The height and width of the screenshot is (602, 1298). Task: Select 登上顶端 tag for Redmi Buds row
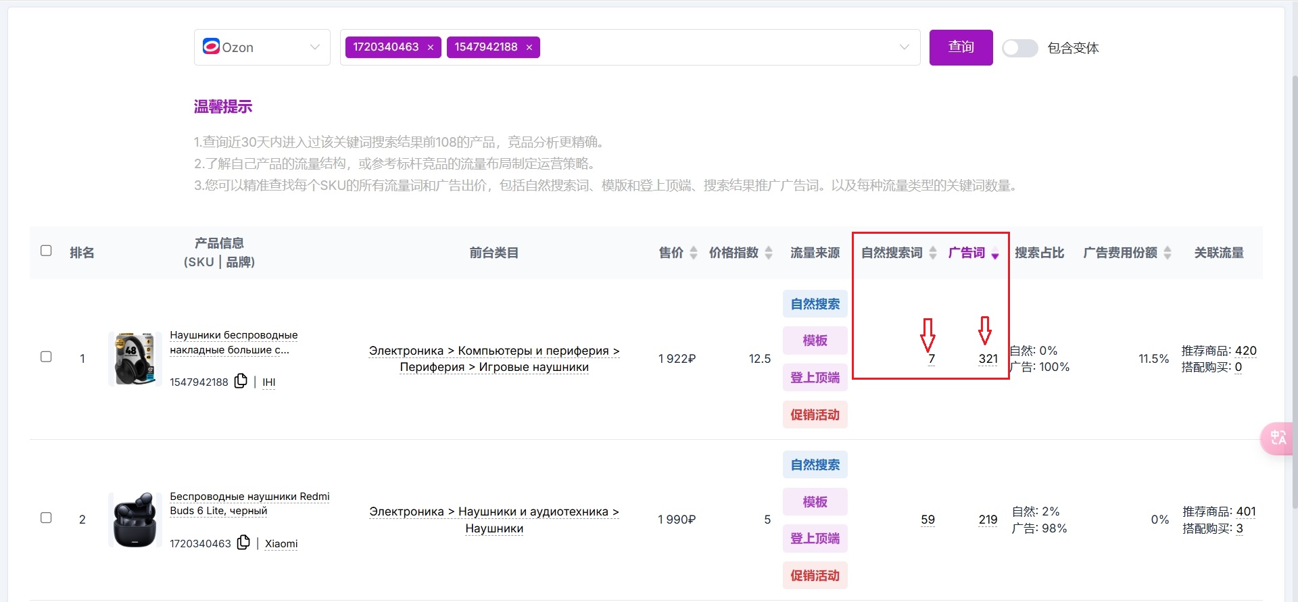point(815,538)
